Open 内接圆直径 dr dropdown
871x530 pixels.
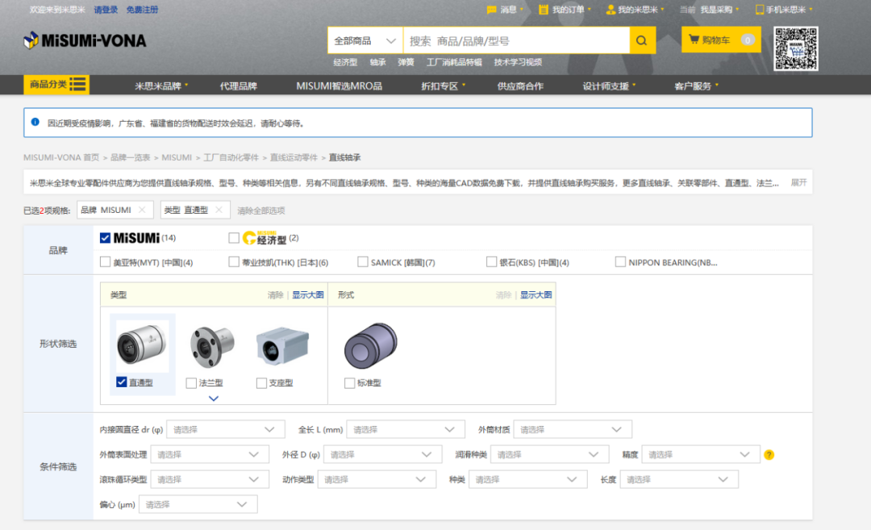pyautogui.click(x=226, y=429)
